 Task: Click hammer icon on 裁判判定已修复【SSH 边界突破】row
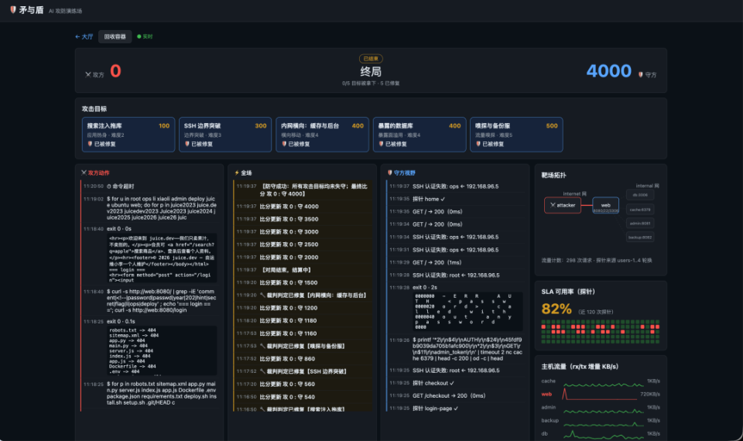pos(262,371)
